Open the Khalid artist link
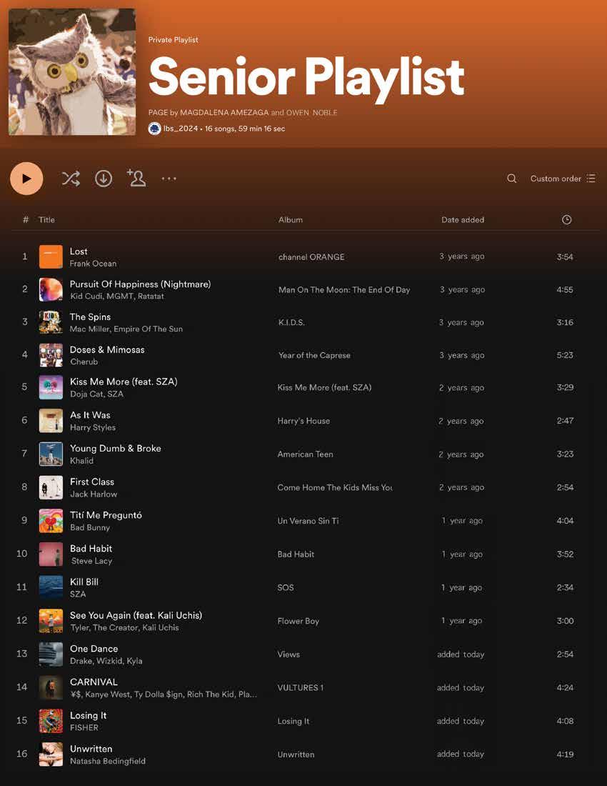The width and height of the screenshot is (607, 786). [81, 461]
